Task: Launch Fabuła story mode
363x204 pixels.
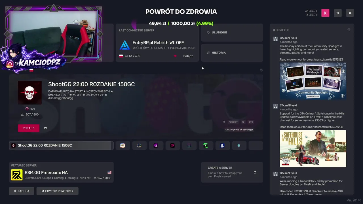Action: point(22,191)
